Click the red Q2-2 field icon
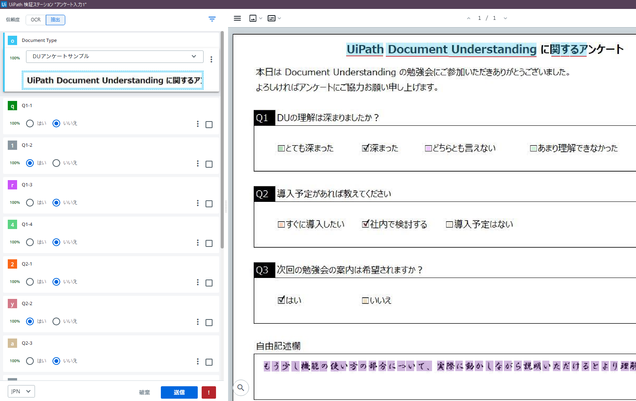The width and height of the screenshot is (636, 401). pyautogui.click(x=12, y=304)
